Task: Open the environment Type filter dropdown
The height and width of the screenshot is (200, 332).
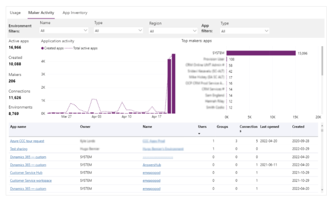Action: coord(118,31)
